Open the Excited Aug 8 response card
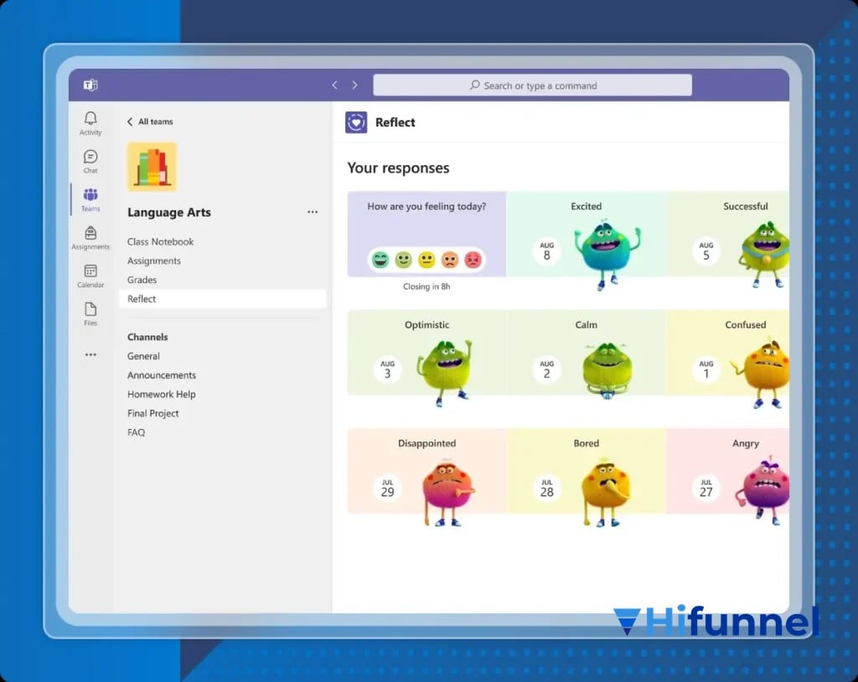The image size is (858, 682). [586, 235]
